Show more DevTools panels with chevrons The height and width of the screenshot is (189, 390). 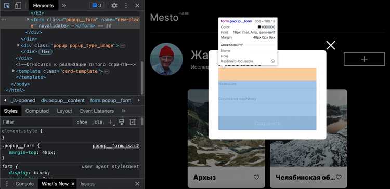tap(64, 6)
